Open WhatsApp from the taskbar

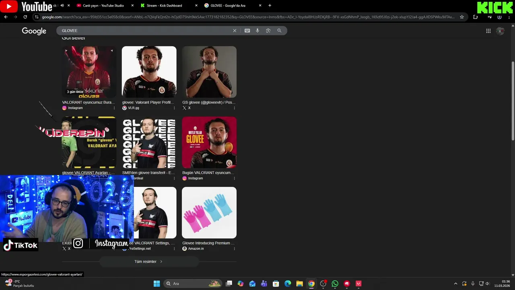point(335,284)
